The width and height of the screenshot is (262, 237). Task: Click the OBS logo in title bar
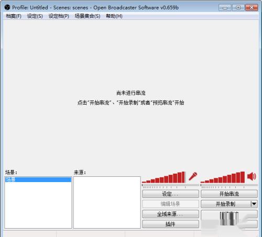pos(7,7)
